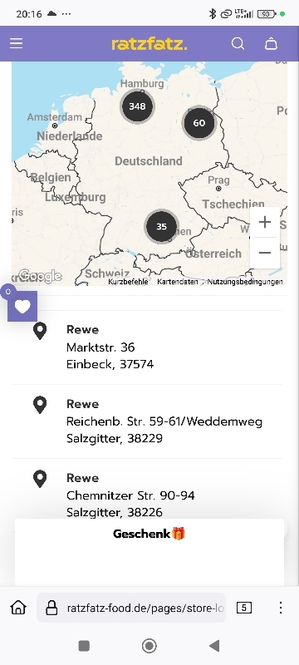Tap the ratzfatz-food.de address bar
299x665 pixels.
[131, 608]
